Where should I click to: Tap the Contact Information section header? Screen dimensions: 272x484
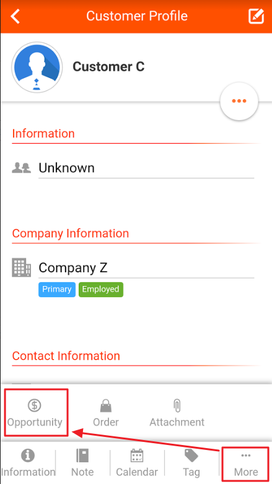click(x=66, y=356)
